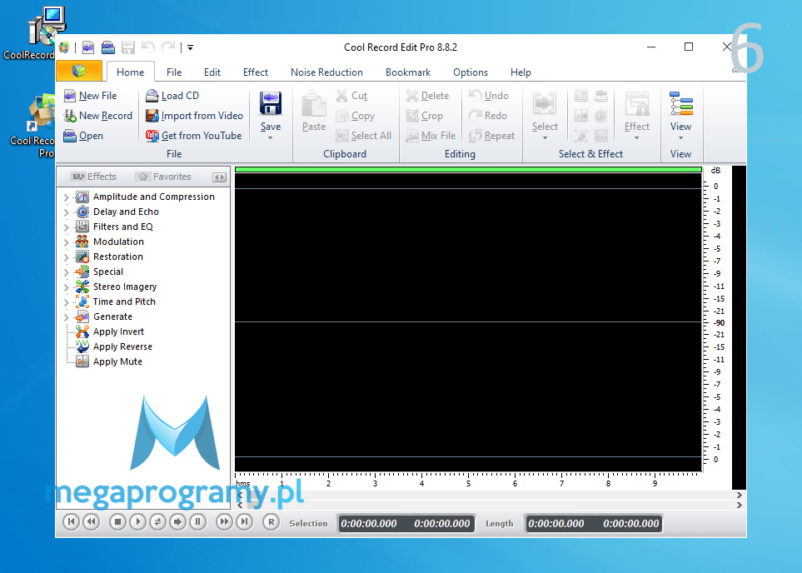Open the Effect ribbon tab

(255, 72)
